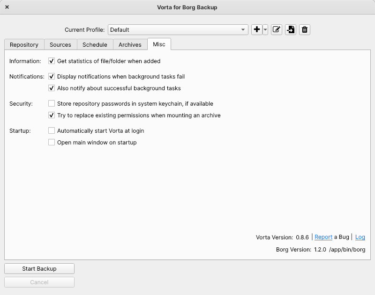This screenshot has height=295, width=375.
Task: Open the Report a Bug link
Action: tap(323, 237)
